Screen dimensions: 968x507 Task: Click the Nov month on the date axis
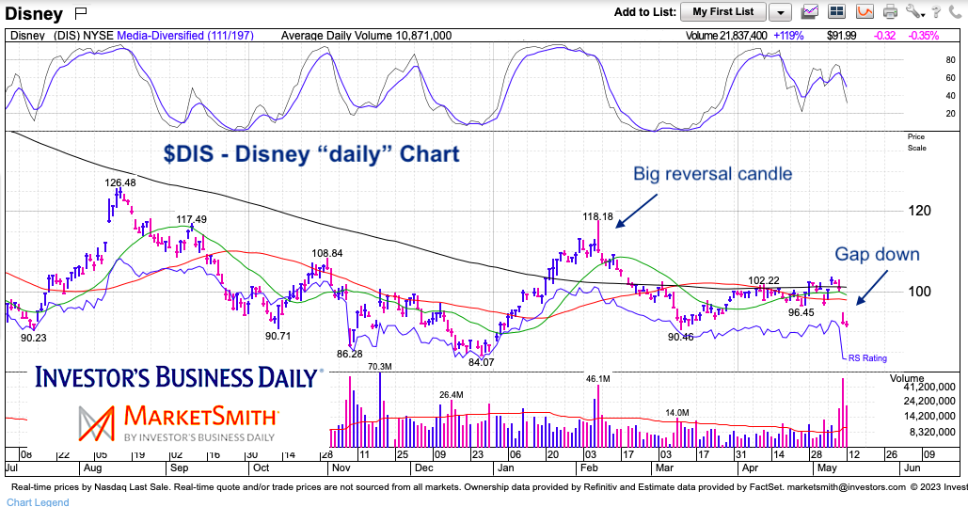point(341,468)
